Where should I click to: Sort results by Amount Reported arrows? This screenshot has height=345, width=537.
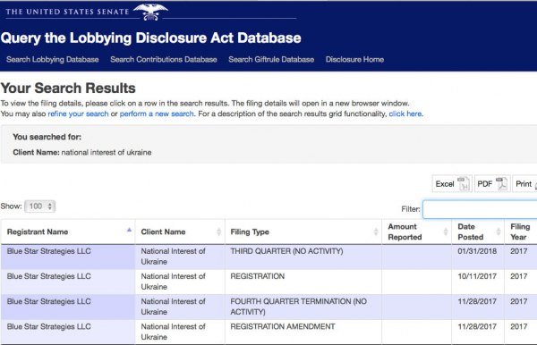tap(446, 231)
